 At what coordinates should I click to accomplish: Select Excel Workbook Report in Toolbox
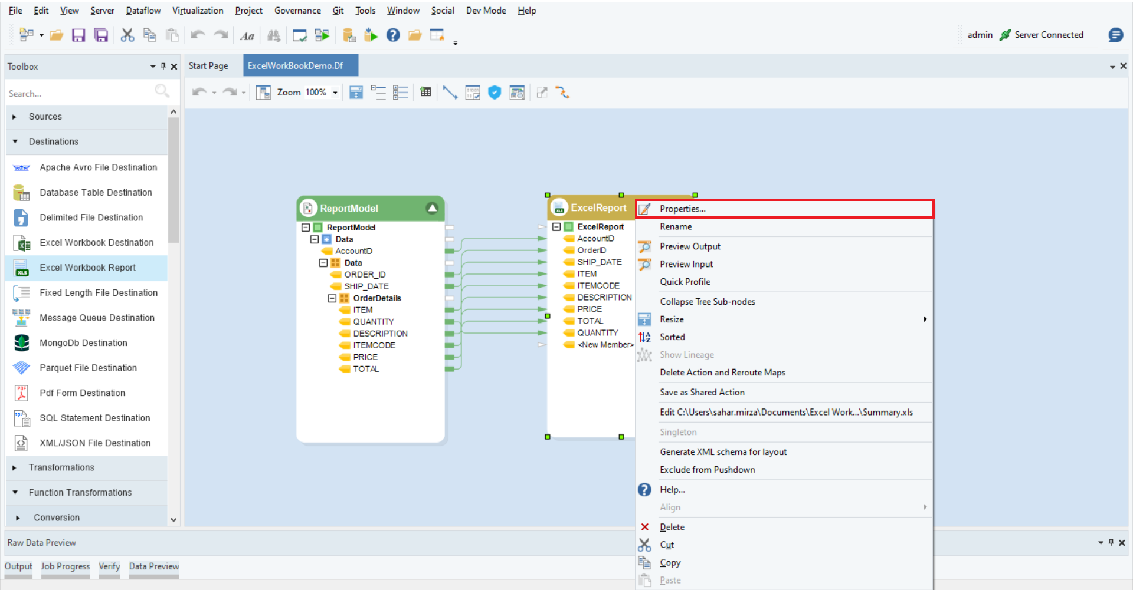point(87,268)
